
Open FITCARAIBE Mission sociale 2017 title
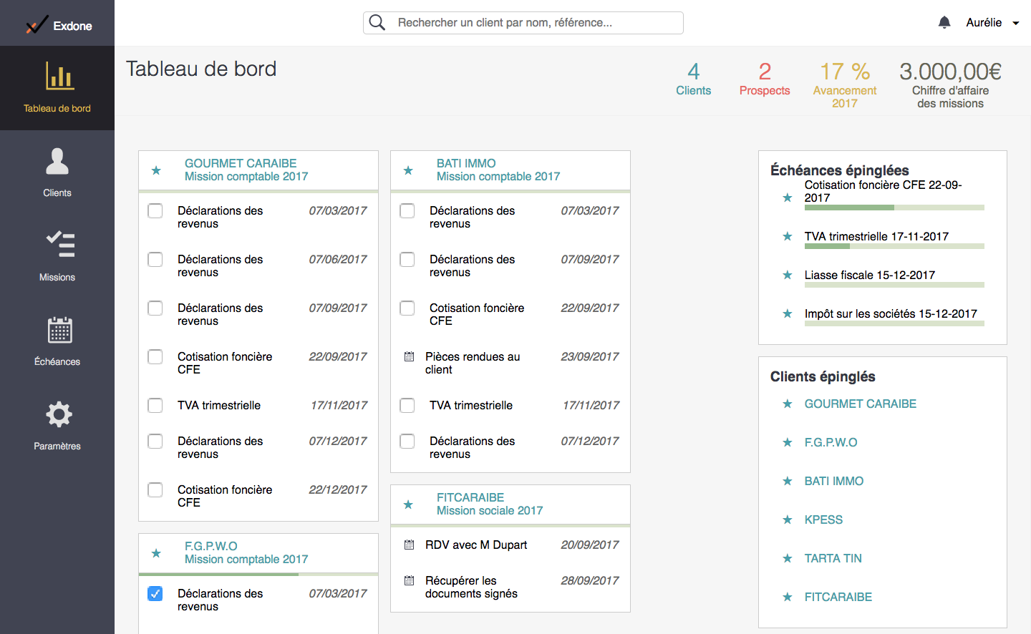(490, 504)
